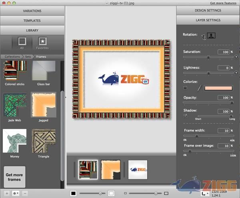Expand the Templates panel
Image resolution: width=240 pixels, height=198 pixels.
click(x=32, y=20)
